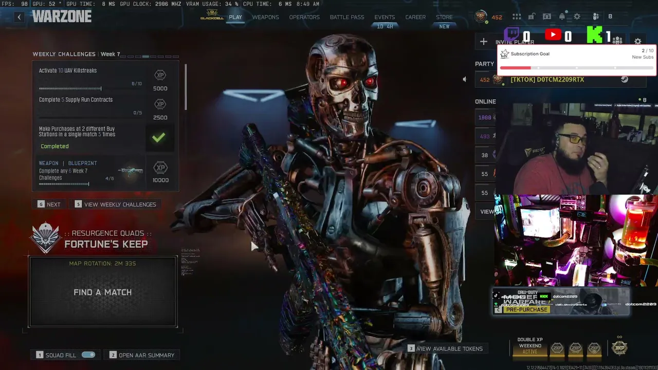The image size is (658, 370).
Task: Click the Warzone logo title
Action: coord(62,16)
